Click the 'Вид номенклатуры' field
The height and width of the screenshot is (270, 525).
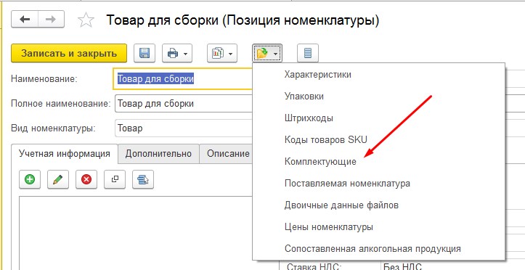(184, 128)
